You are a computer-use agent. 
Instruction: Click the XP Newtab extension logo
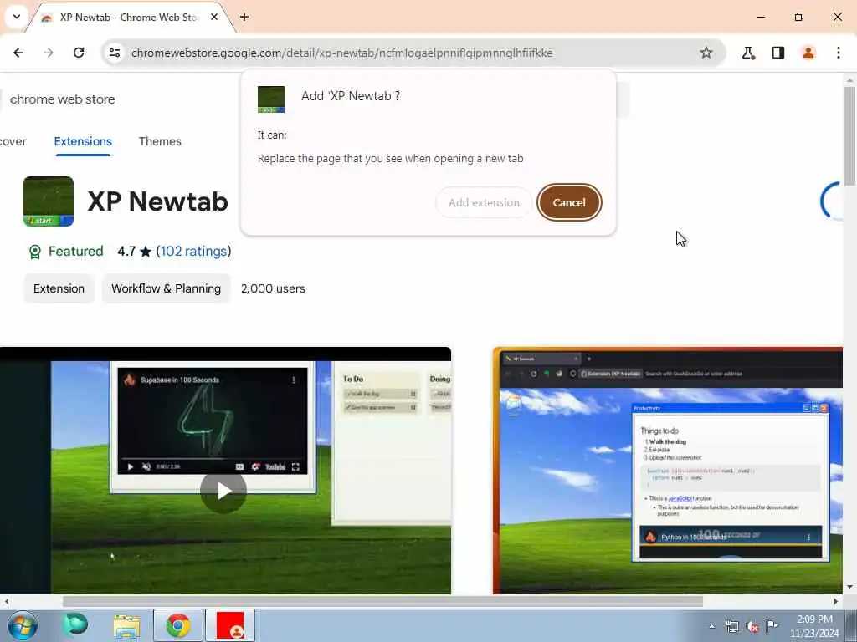coord(49,201)
